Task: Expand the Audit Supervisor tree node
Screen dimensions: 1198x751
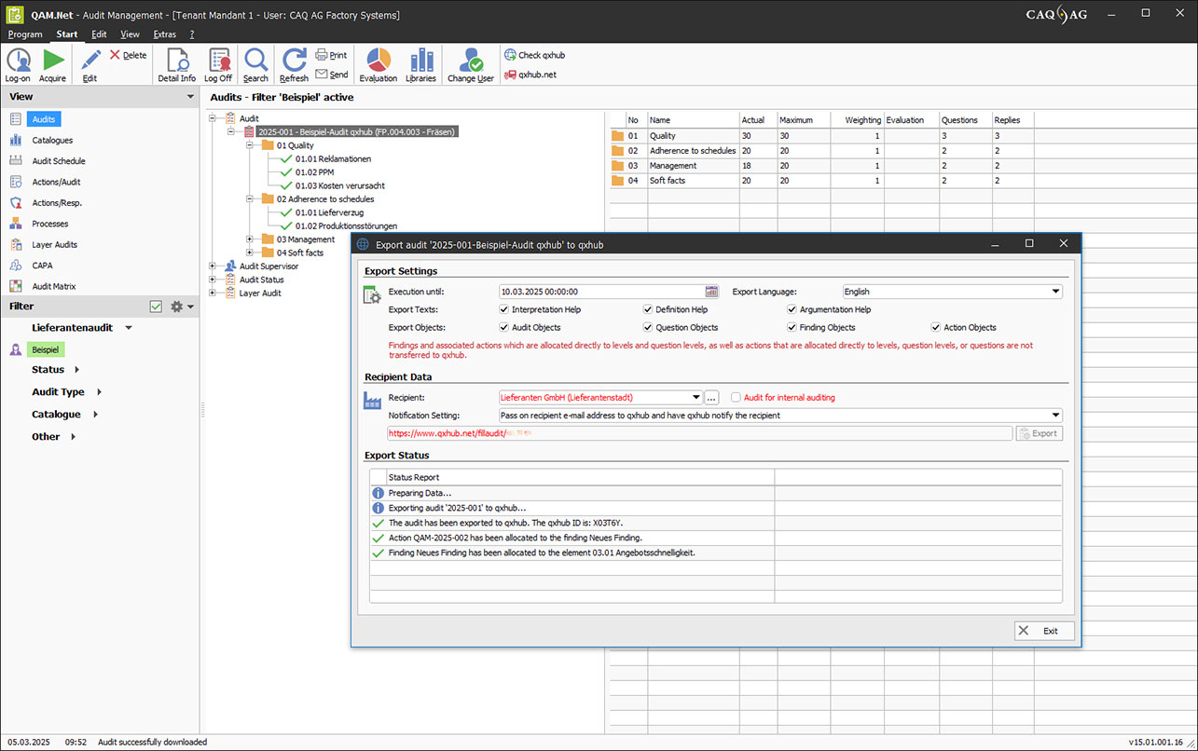Action: [x=213, y=266]
